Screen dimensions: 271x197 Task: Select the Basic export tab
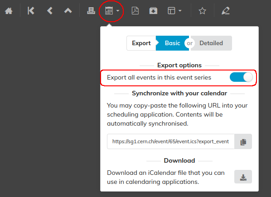click(172, 43)
